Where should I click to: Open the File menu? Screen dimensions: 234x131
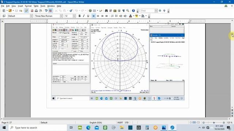(3, 6)
